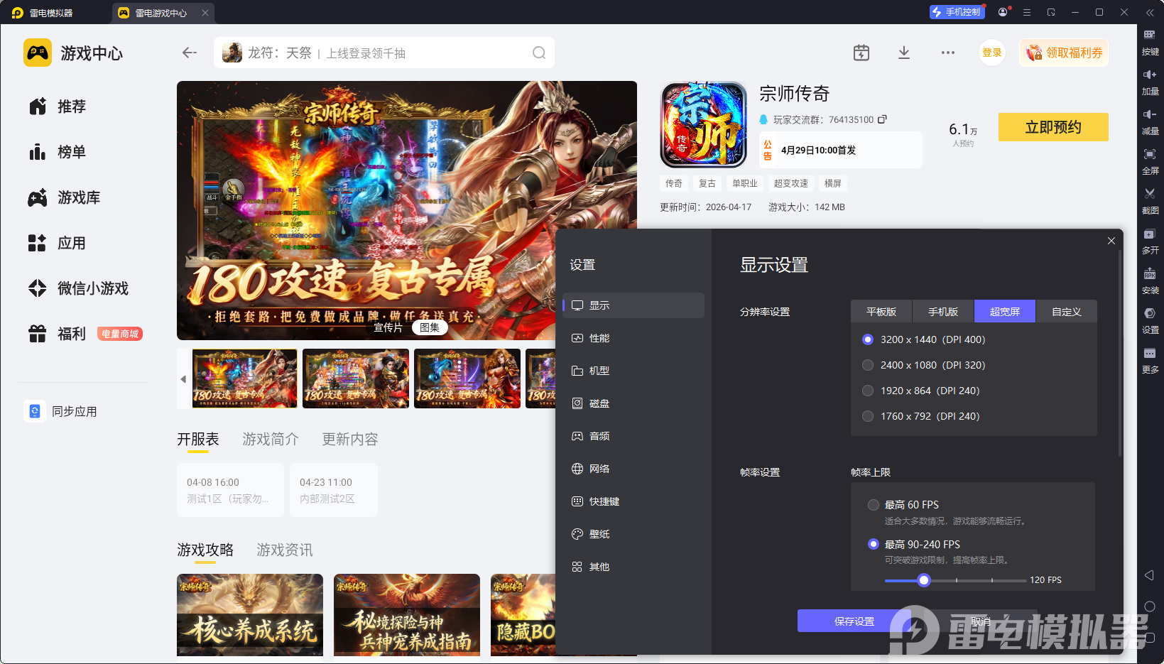Open the 磁盘 settings section

pyautogui.click(x=633, y=403)
